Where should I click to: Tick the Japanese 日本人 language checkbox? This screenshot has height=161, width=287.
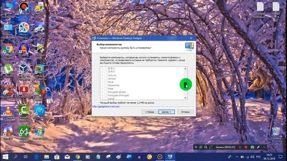(106, 68)
